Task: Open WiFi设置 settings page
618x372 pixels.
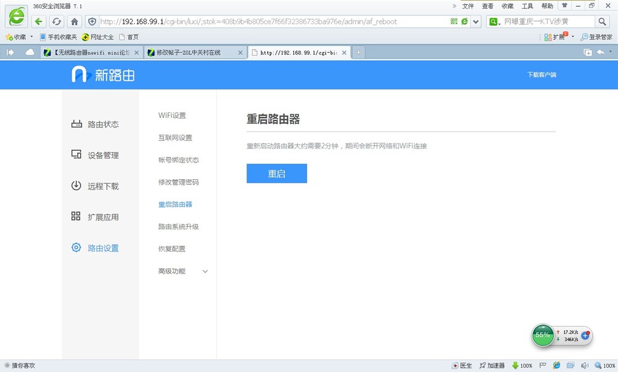Action: tap(172, 116)
